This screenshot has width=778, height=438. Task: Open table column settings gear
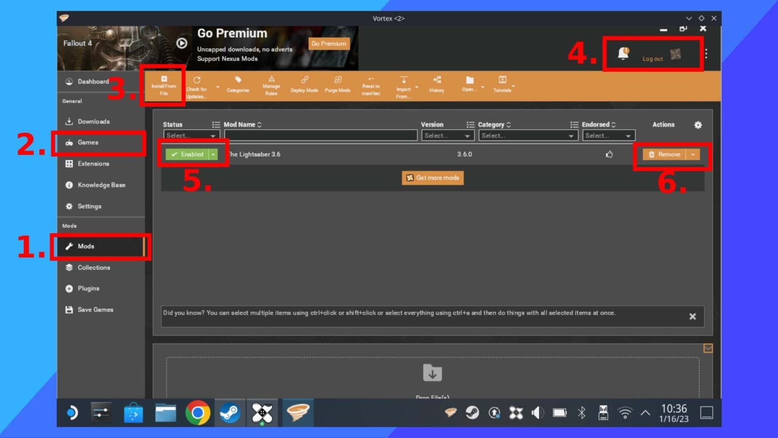pos(698,125)
